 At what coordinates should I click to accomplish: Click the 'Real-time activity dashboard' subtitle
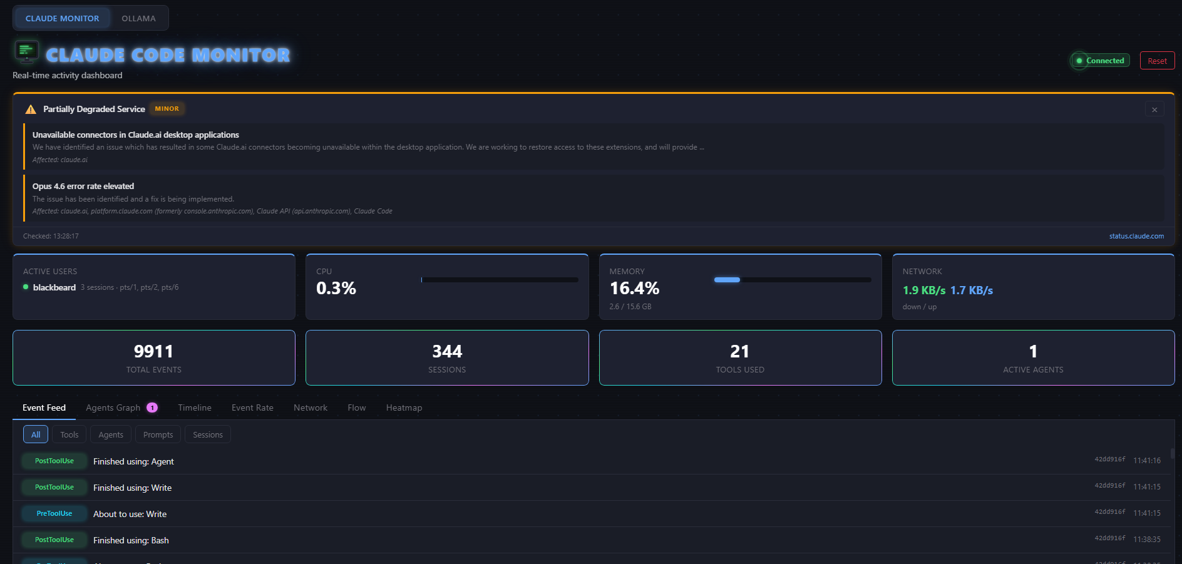point(68,75)
